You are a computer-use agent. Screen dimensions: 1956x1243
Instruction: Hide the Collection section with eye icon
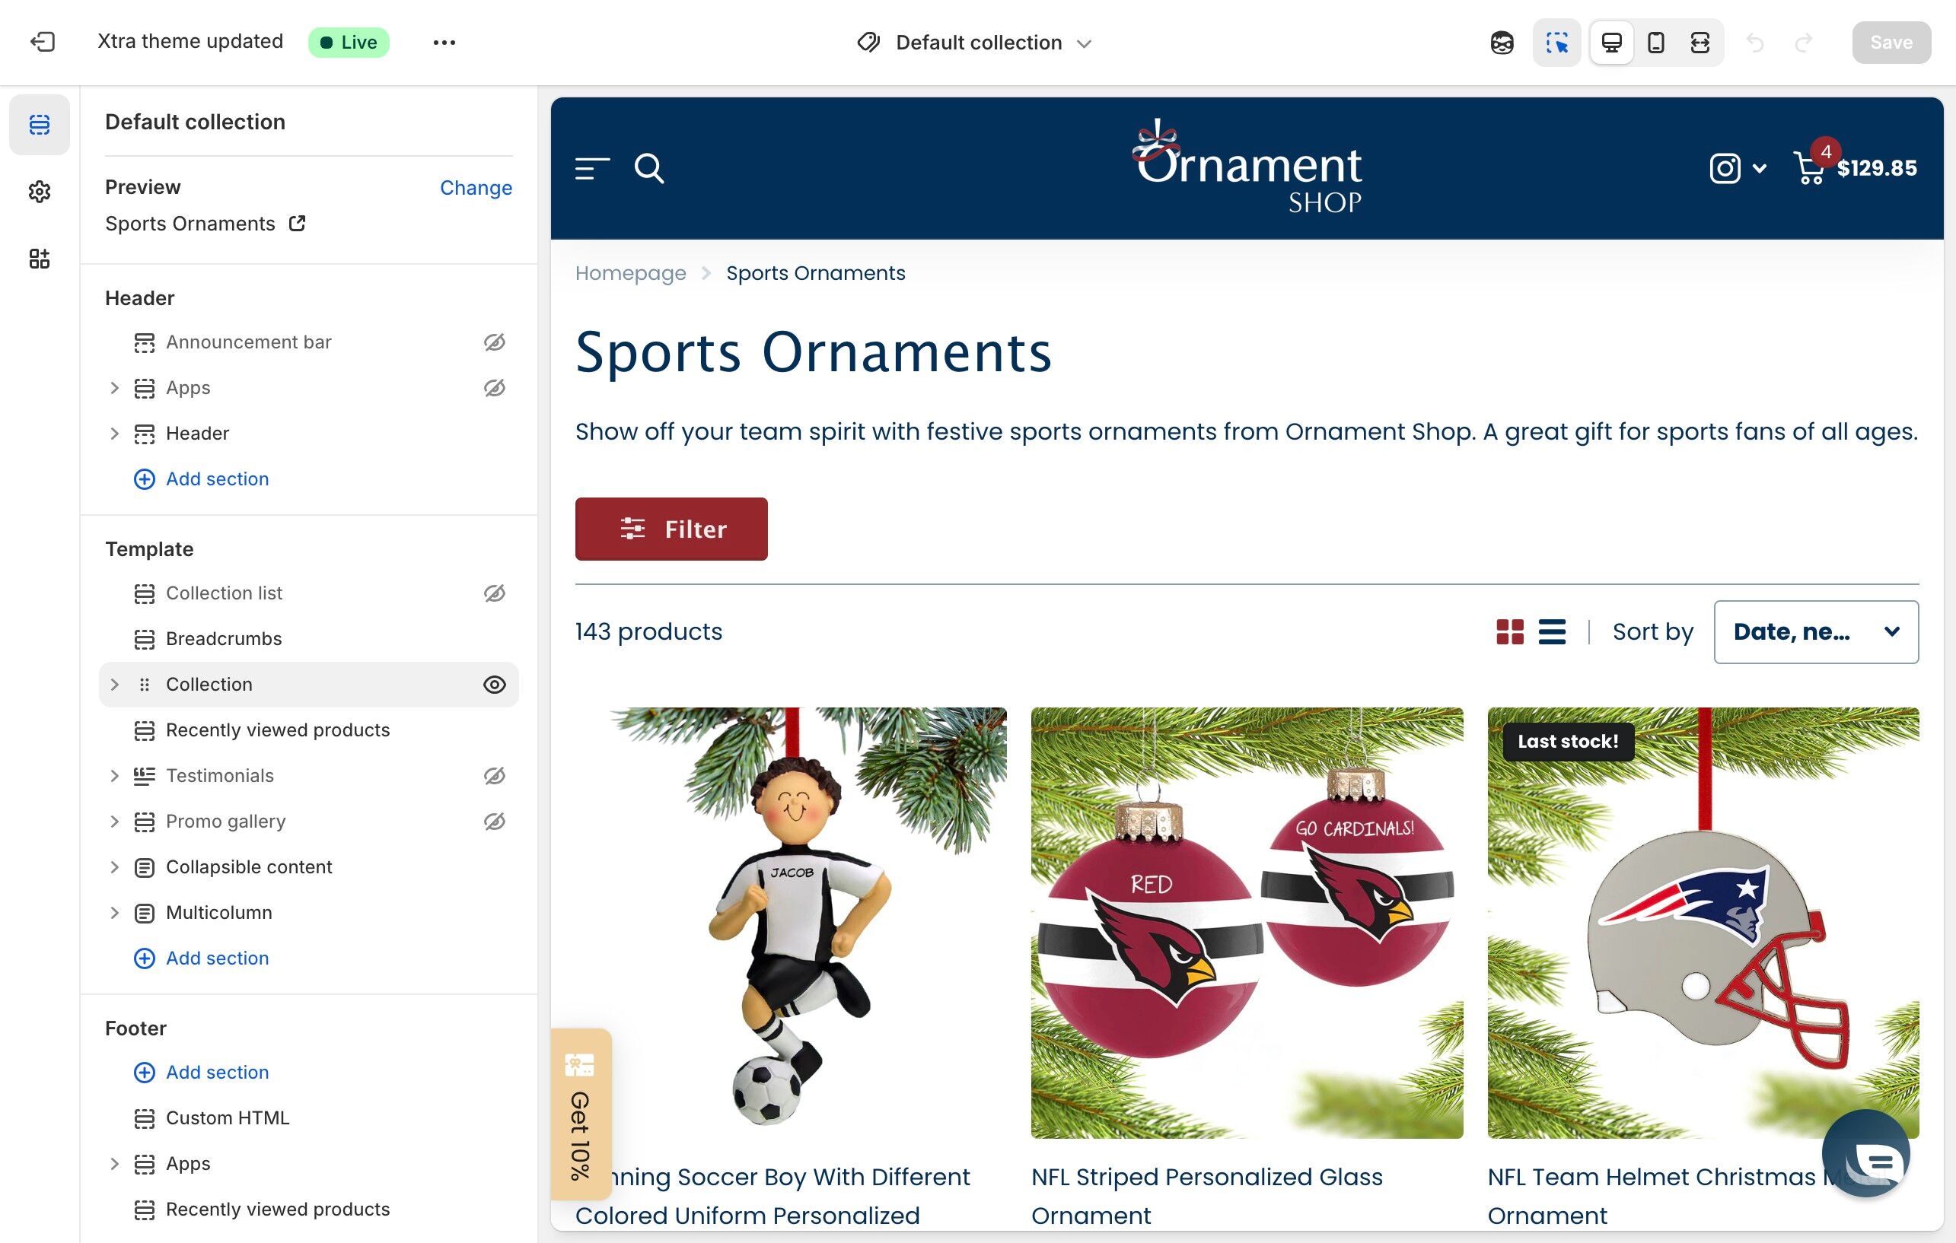click(x=494, y=685)
